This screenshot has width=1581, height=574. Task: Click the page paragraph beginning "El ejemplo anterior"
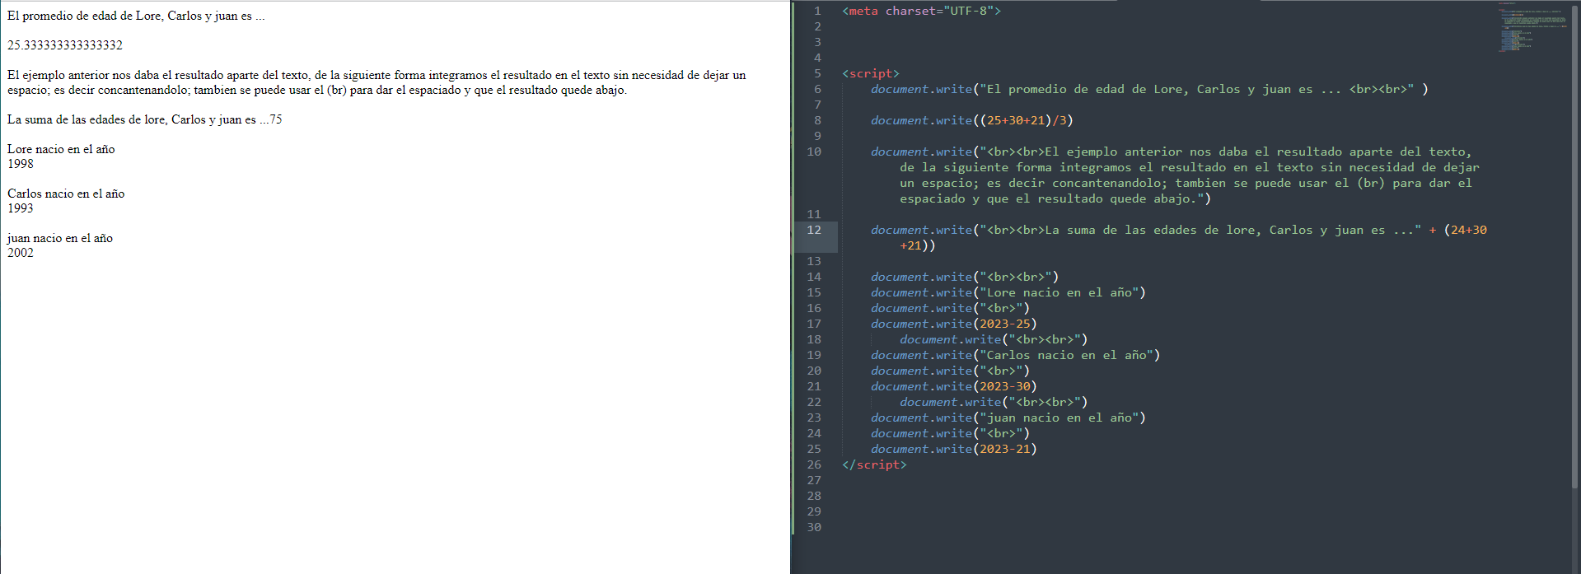coord(377,82)
